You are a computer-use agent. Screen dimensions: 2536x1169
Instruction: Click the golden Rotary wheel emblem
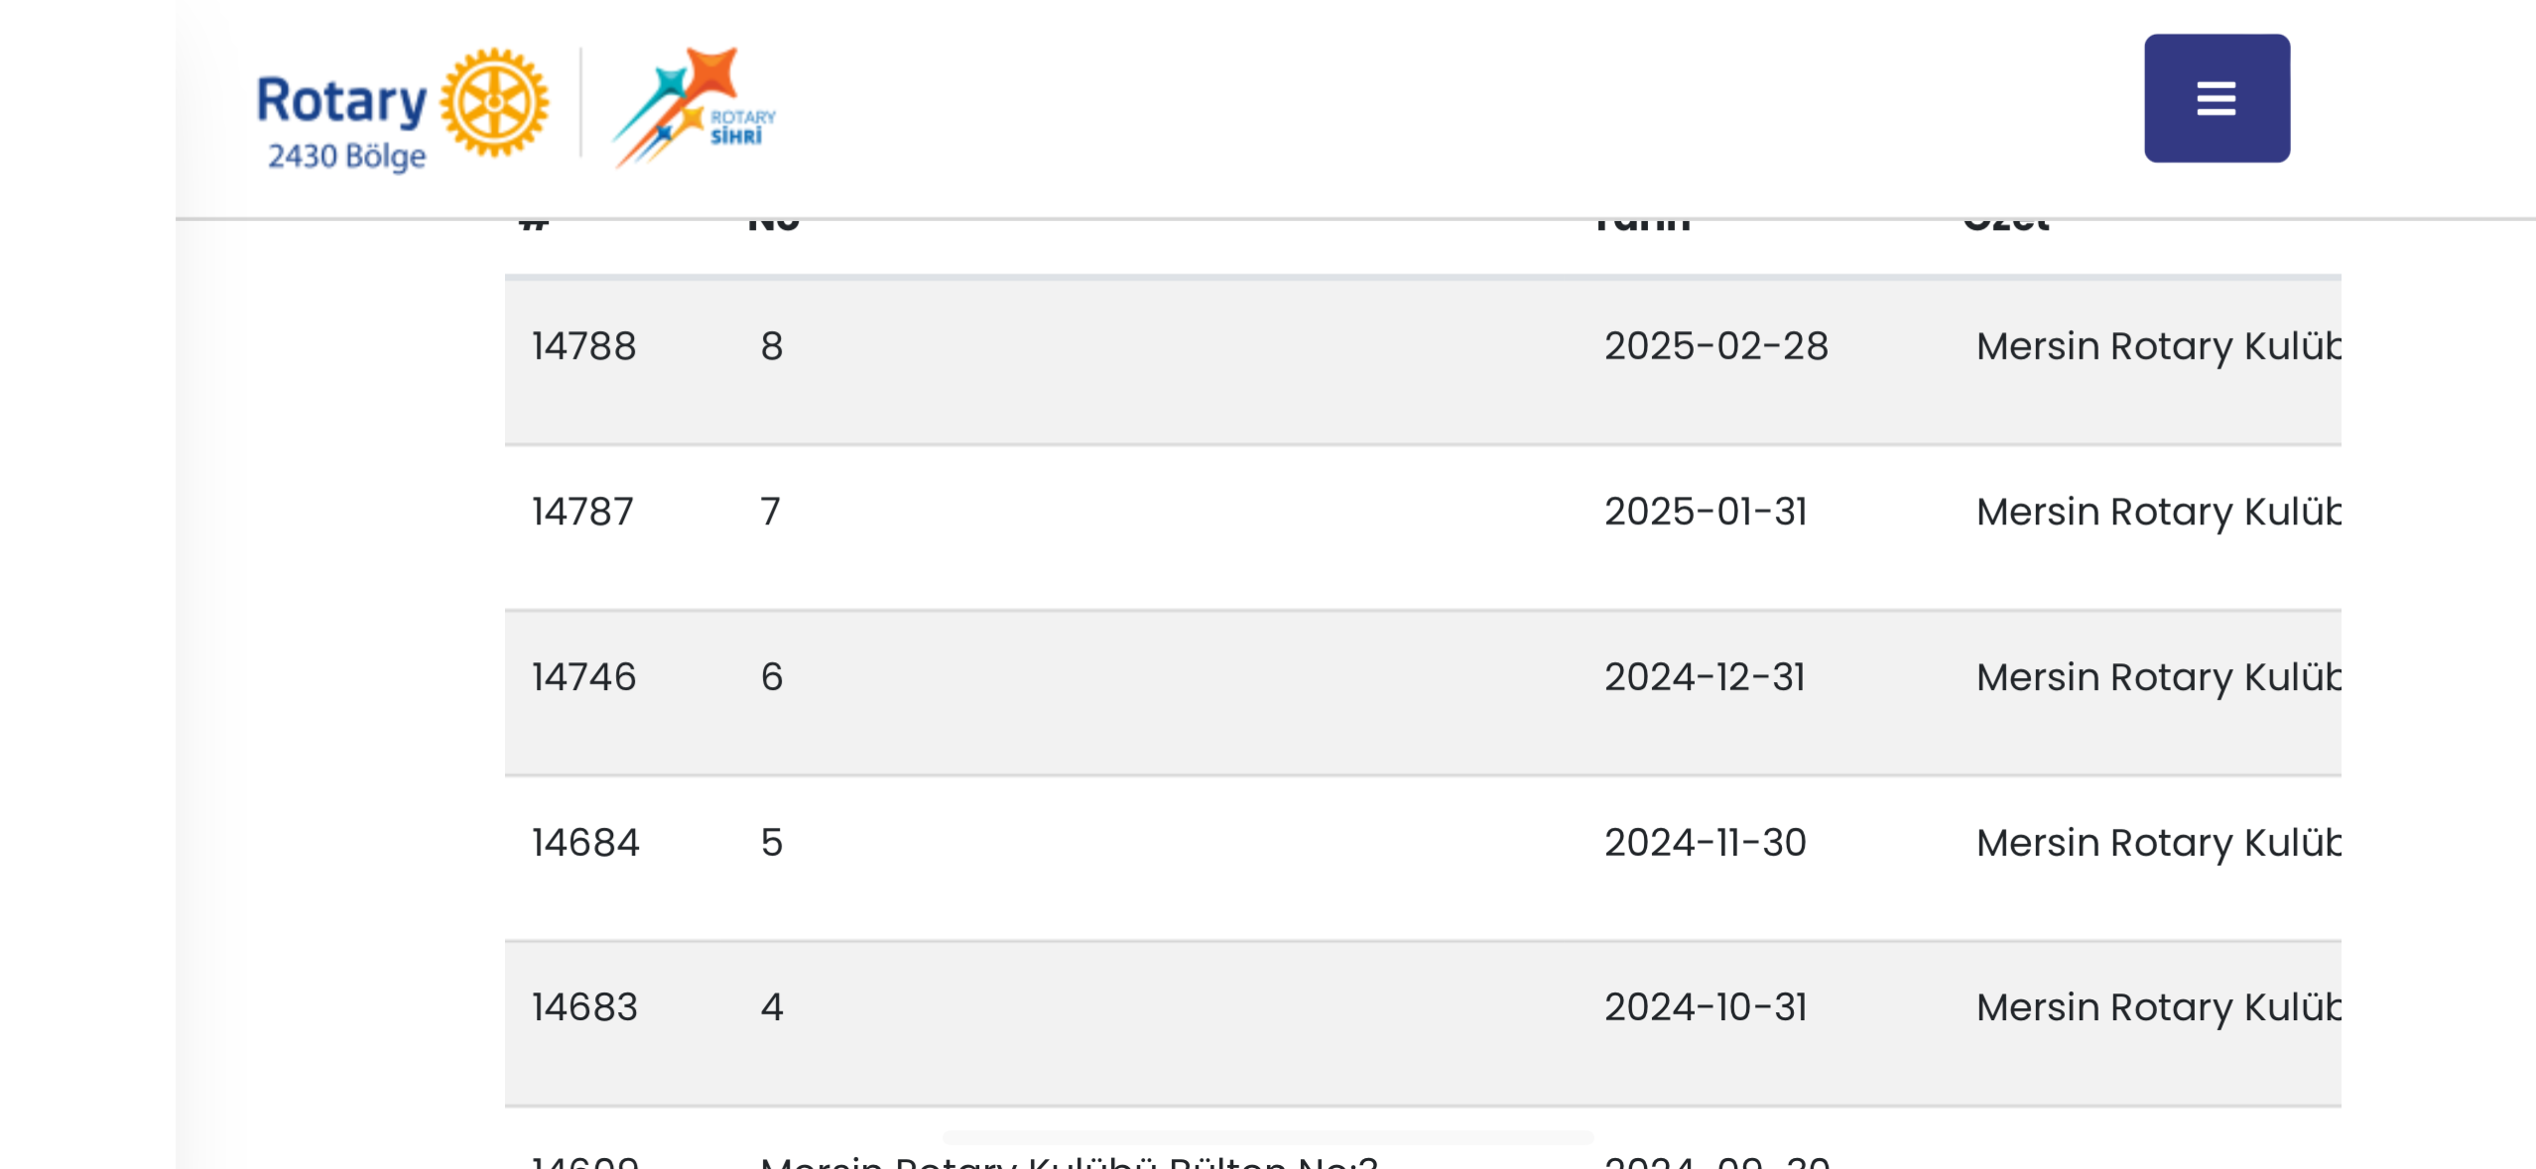pyautogui.click(x=494, y=102)
